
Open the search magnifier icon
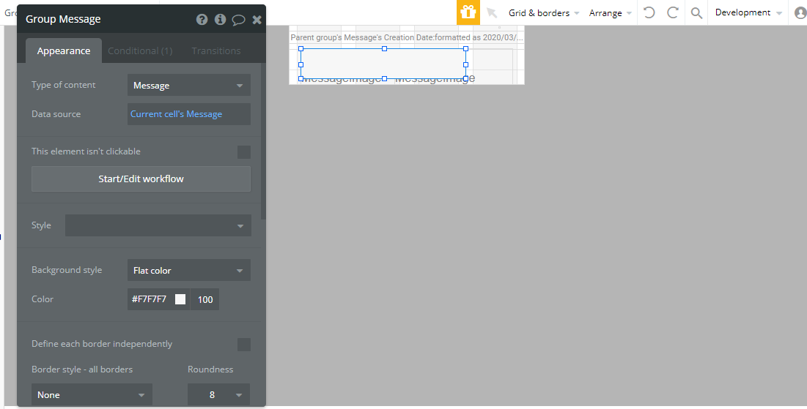(x=696, y=13)
